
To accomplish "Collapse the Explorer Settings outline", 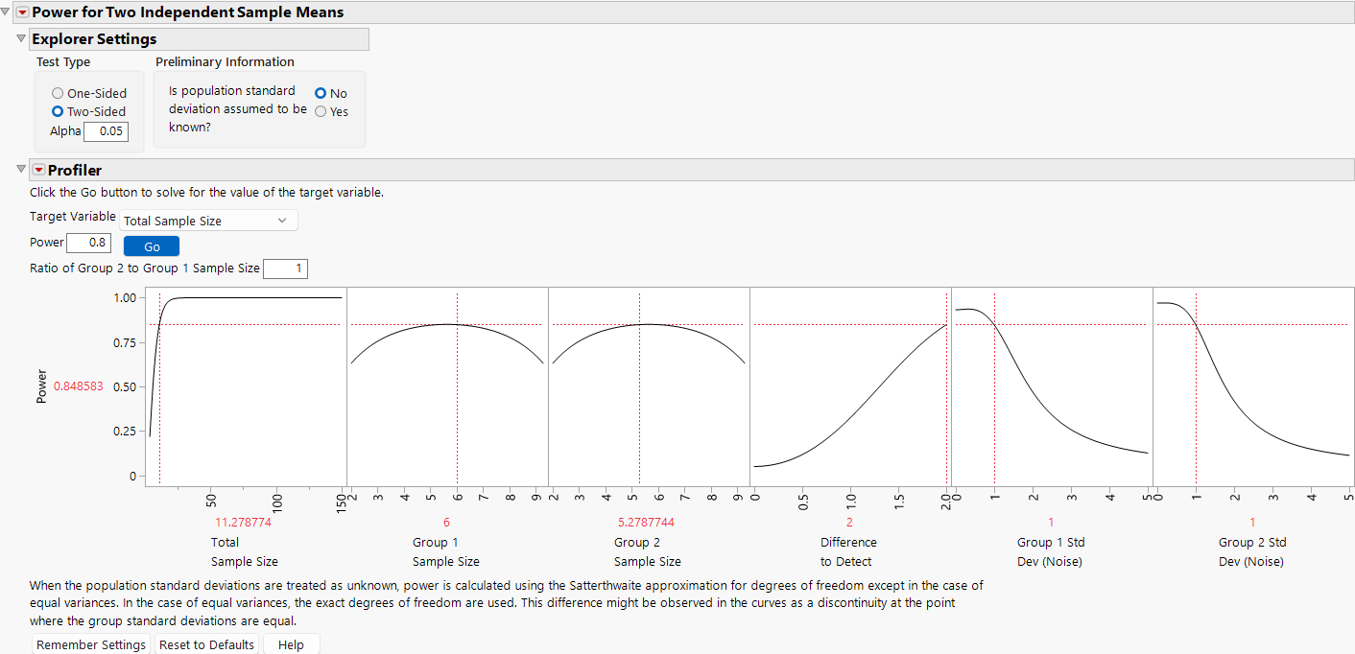I will 20,38.
